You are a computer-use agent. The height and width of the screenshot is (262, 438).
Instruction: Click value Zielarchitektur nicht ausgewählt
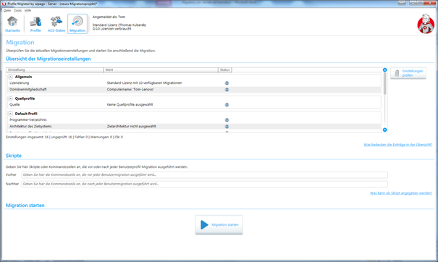coord(132,127)
